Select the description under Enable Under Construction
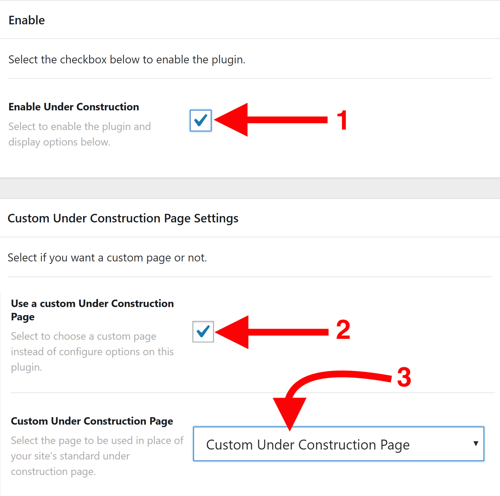The width and height of the screenshot is (500, 496). click(80, 134)
